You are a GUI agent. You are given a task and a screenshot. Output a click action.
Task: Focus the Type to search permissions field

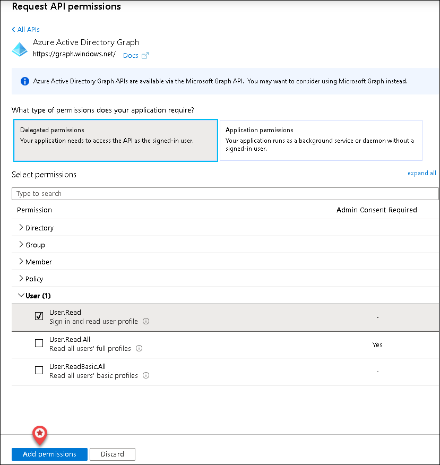[225, 194]
